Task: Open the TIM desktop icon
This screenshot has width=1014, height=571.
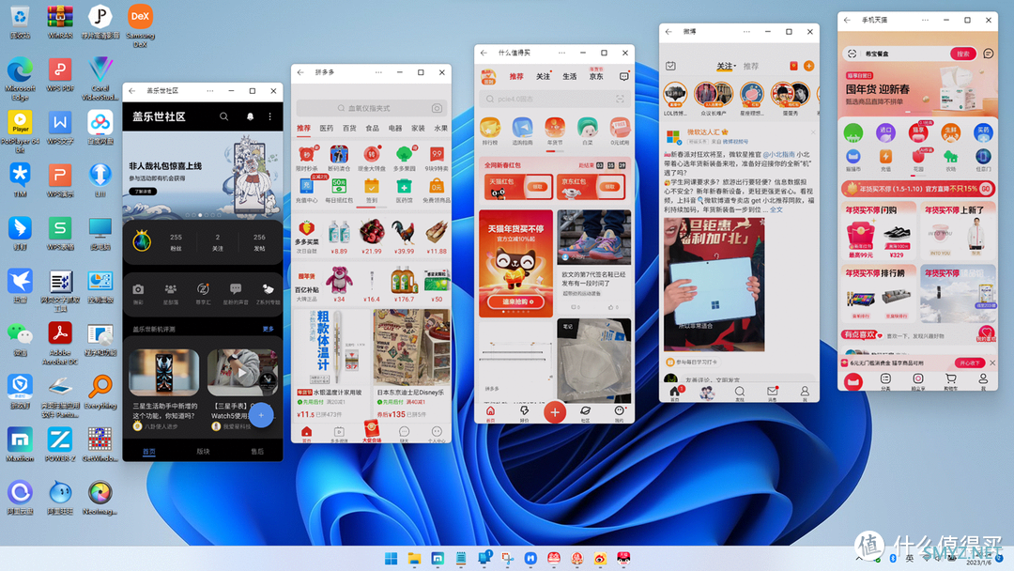Action: (20, 180)
